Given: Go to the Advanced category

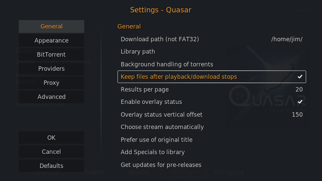Looking at the screenshot, I should click(51, 97).
